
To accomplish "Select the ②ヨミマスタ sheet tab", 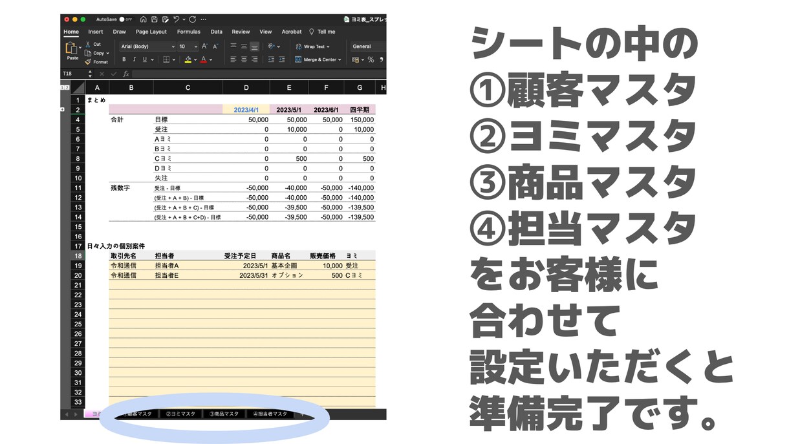I will (180, 414).
